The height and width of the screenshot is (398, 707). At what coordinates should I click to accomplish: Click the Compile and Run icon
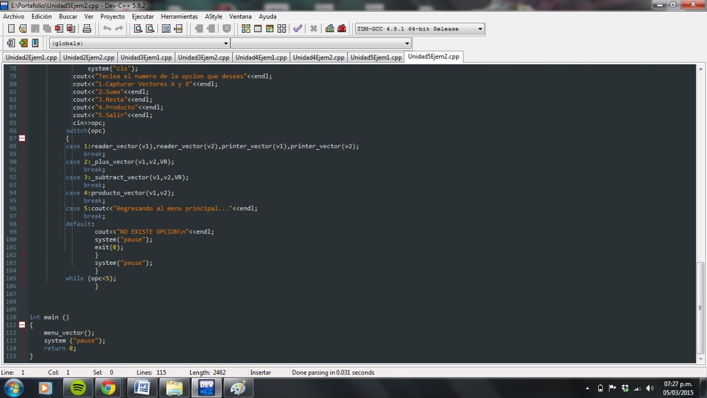point(270,29)
